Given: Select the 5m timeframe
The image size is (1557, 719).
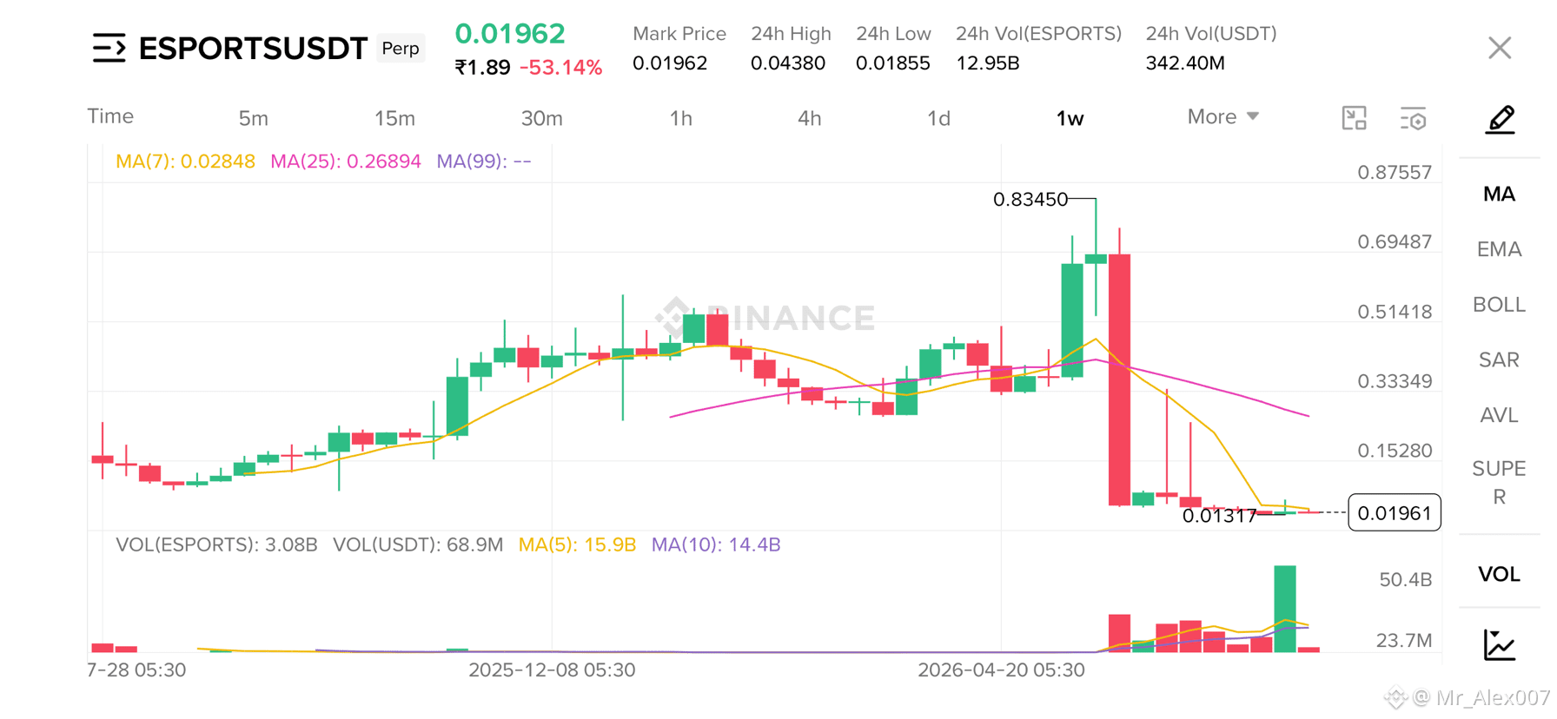Looking at the screenshot, I should [253, 118].
